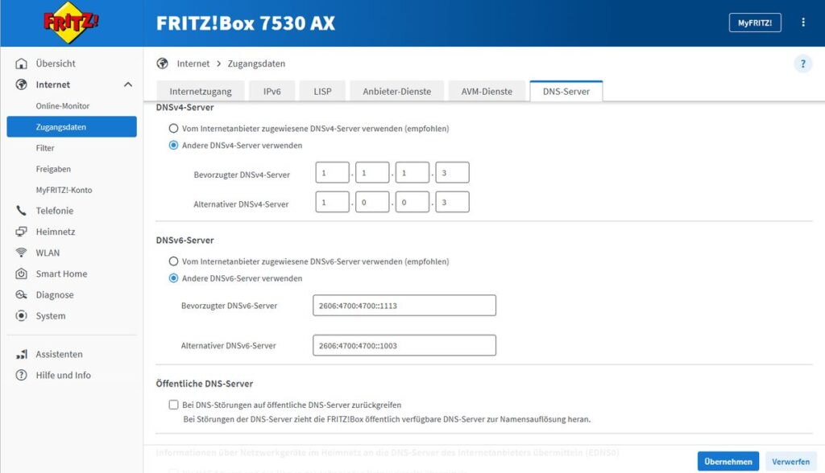Viewport: 825px width, 473px height.
Task: Click third octet of preferred DNSv4 server
Action: point(412,172)
